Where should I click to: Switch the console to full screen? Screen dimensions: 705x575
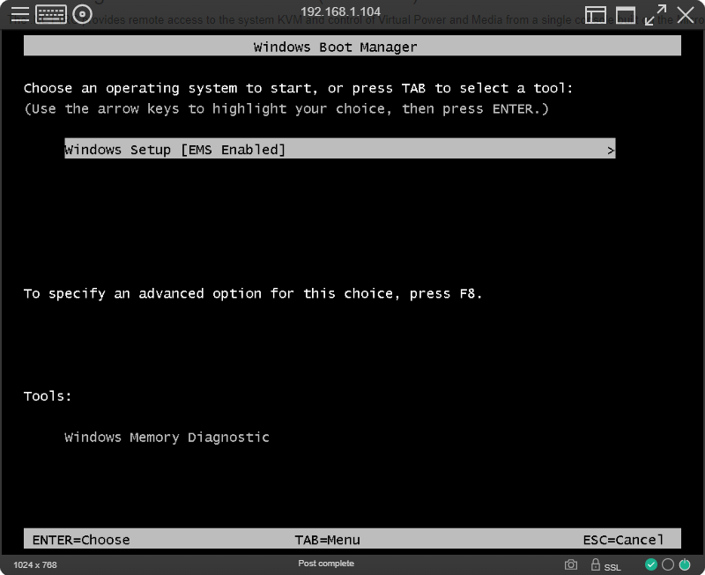656,15
